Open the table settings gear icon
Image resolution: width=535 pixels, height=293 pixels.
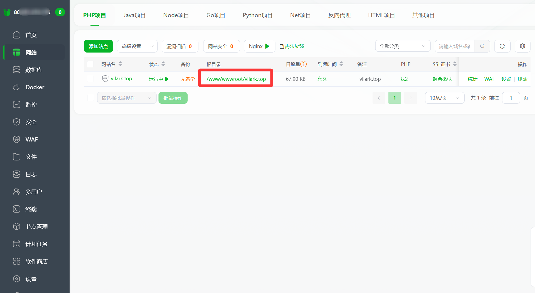[522, 46]
